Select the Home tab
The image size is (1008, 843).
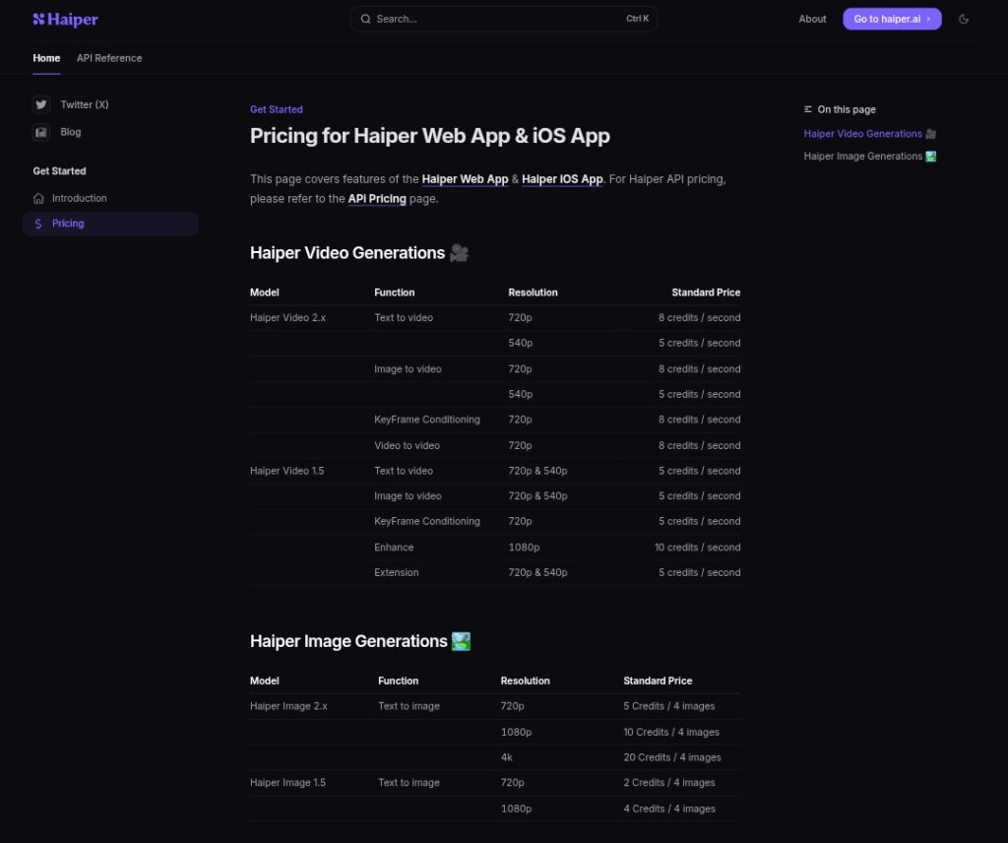point(46,58)
